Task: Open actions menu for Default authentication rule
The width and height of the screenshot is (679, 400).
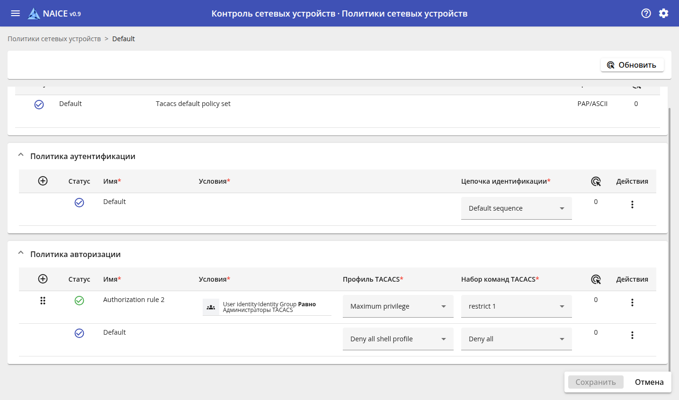Action: 632,204
